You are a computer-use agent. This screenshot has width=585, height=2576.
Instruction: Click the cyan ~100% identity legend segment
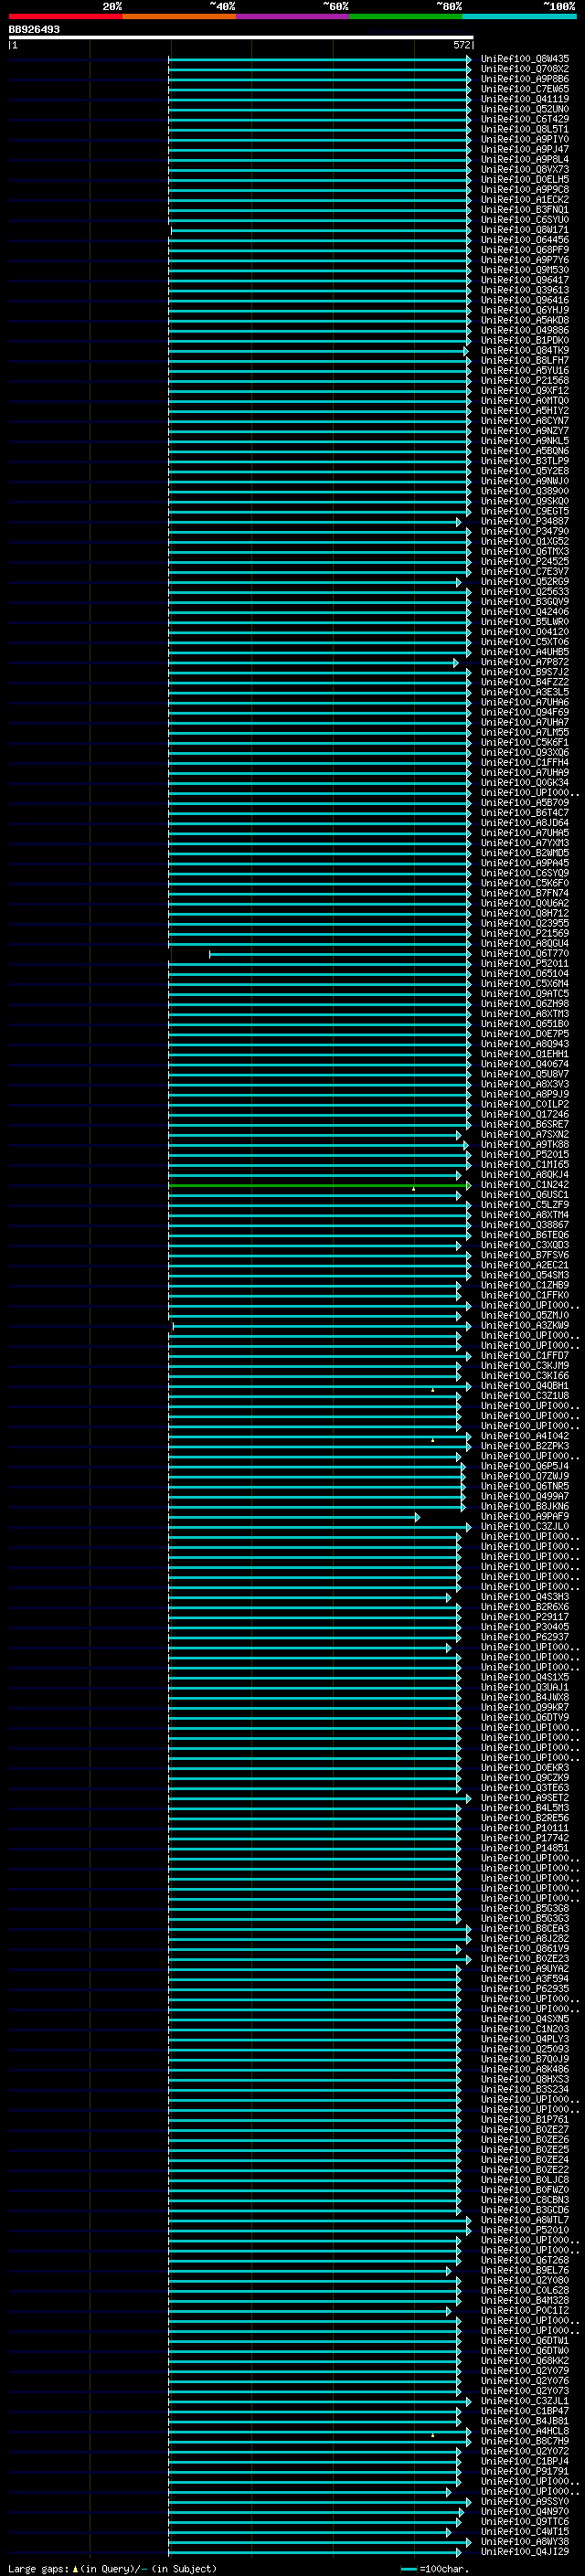tap(520, 16)
